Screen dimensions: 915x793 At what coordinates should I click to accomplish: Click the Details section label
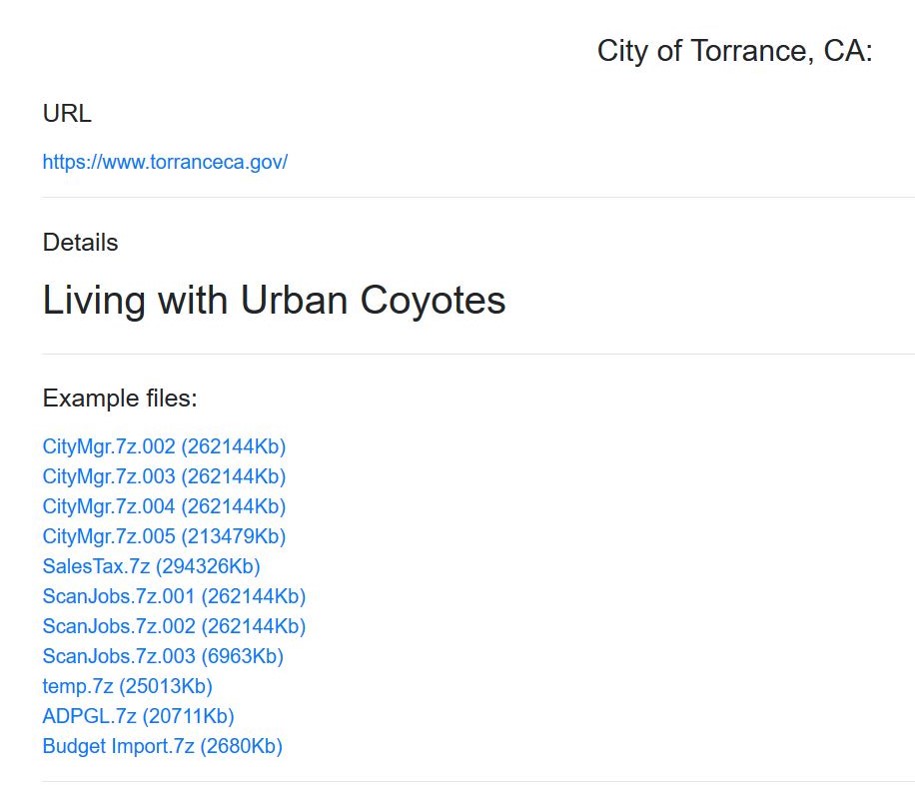(x=81, y=243)
